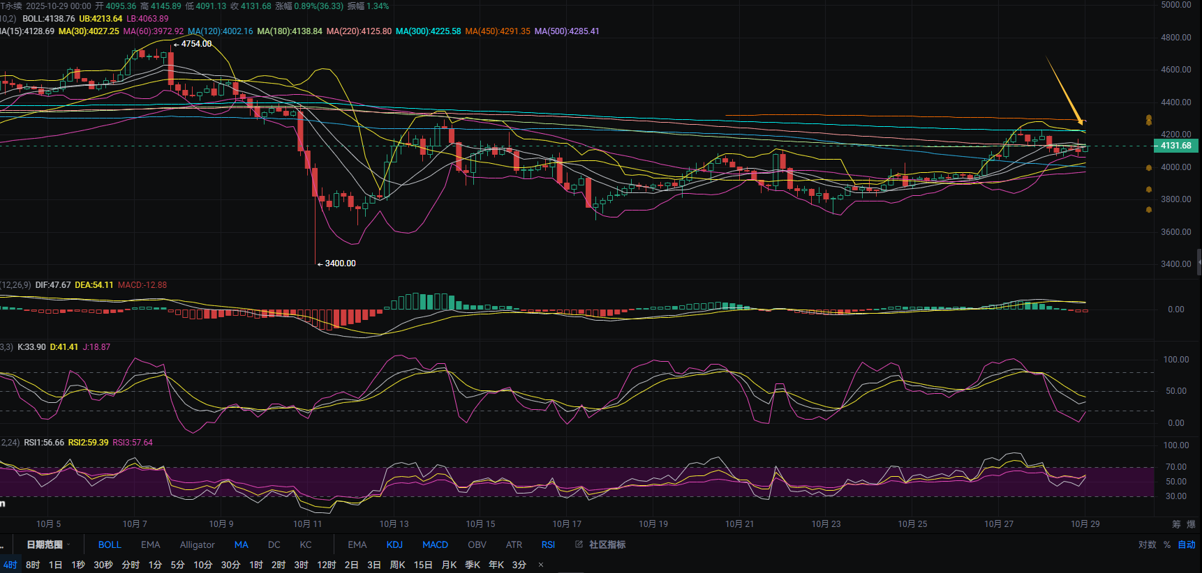Click the 4131.68 current price label
Screen dimensions: 1202x573
point(1176,146)
